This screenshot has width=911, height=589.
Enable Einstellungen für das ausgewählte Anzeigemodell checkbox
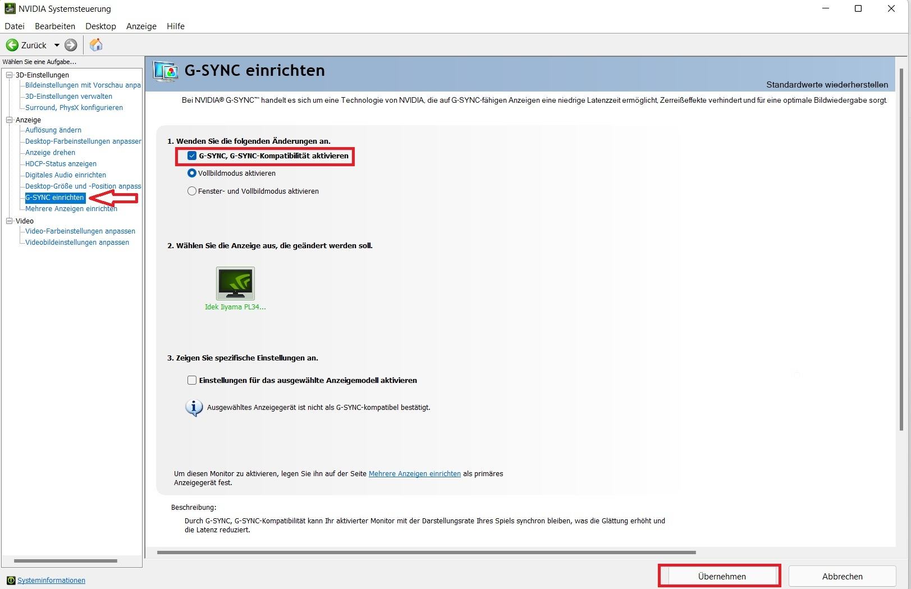point(192,381)
